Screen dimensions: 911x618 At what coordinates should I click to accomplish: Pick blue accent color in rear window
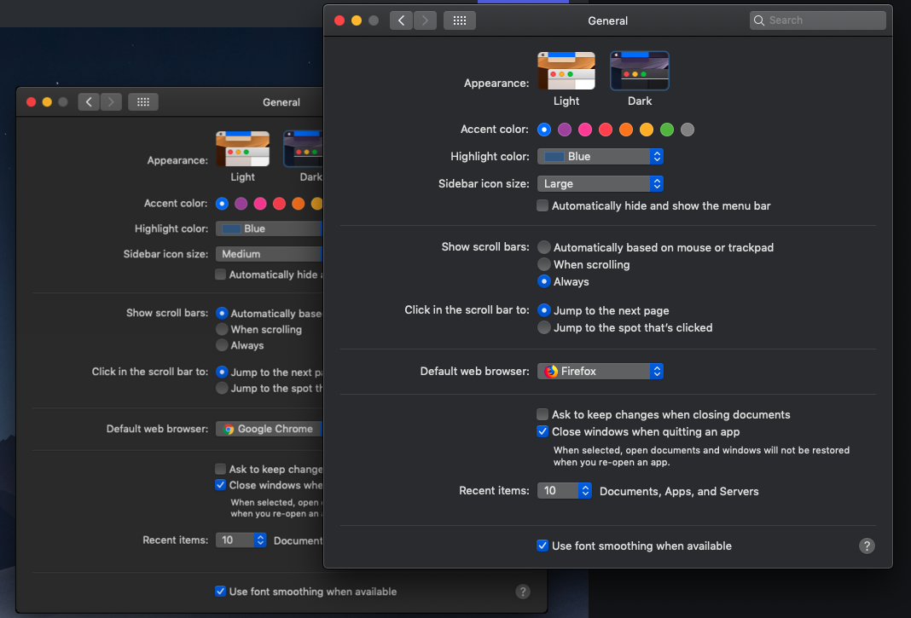pyautogui.click(x=222, y=203)
